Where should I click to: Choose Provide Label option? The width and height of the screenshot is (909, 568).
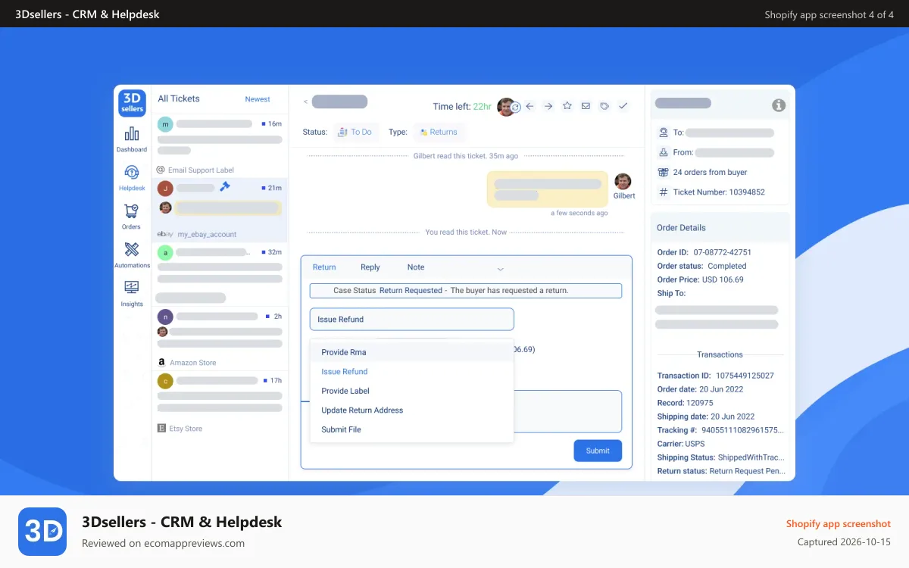point(412,391)
